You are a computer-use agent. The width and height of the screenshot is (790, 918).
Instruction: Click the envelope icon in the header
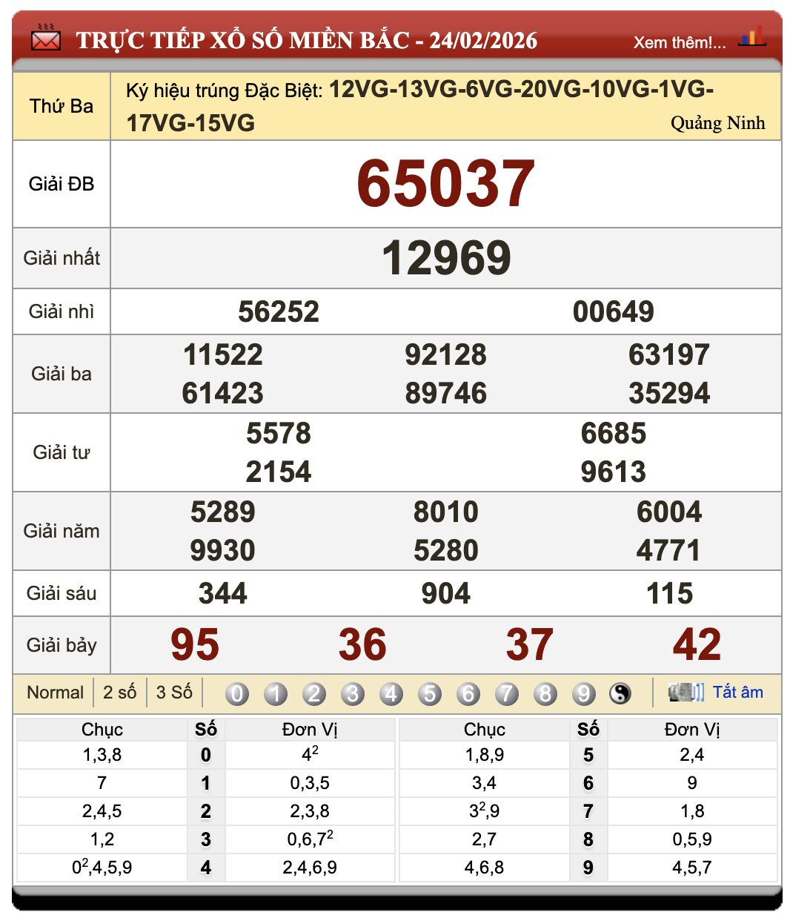coord(44,41)
